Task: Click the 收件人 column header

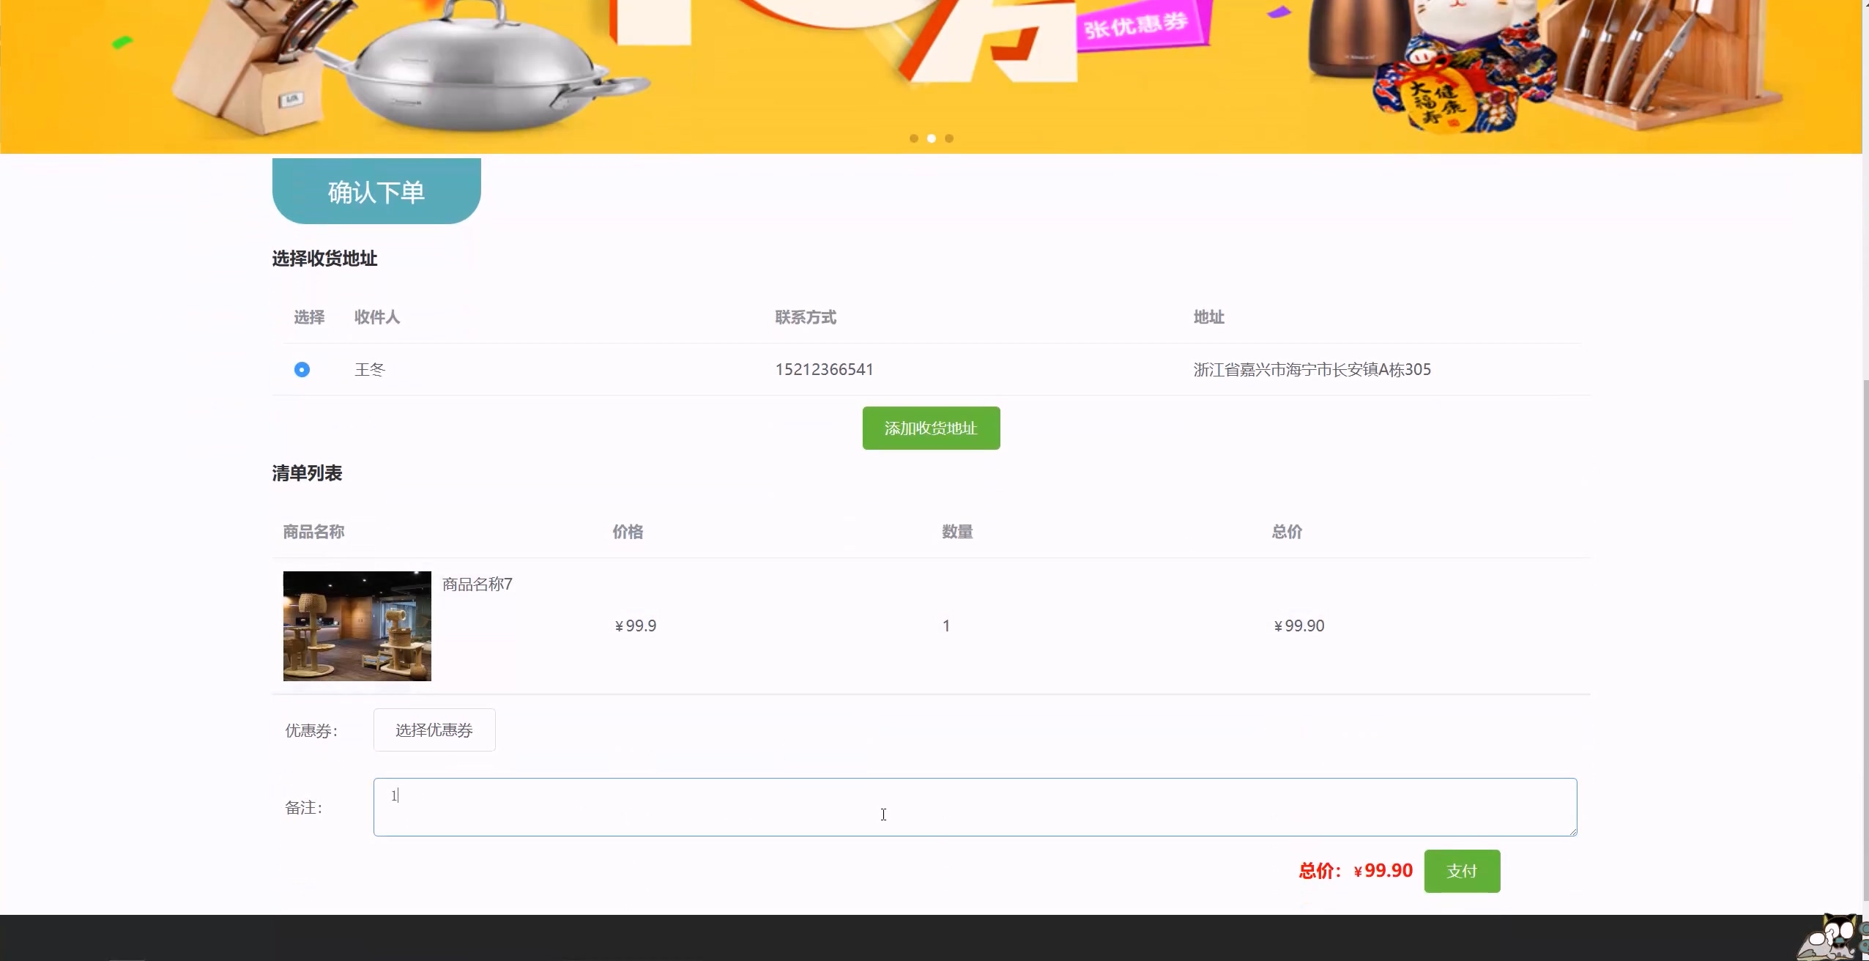Action: tap(377, 317)
